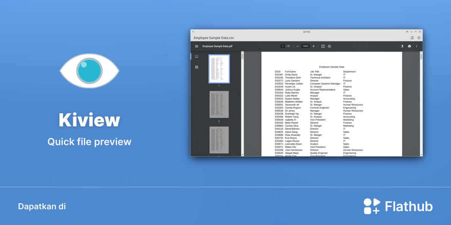
Task: Show file information via info icon
Action: click(x=419, y=38)
